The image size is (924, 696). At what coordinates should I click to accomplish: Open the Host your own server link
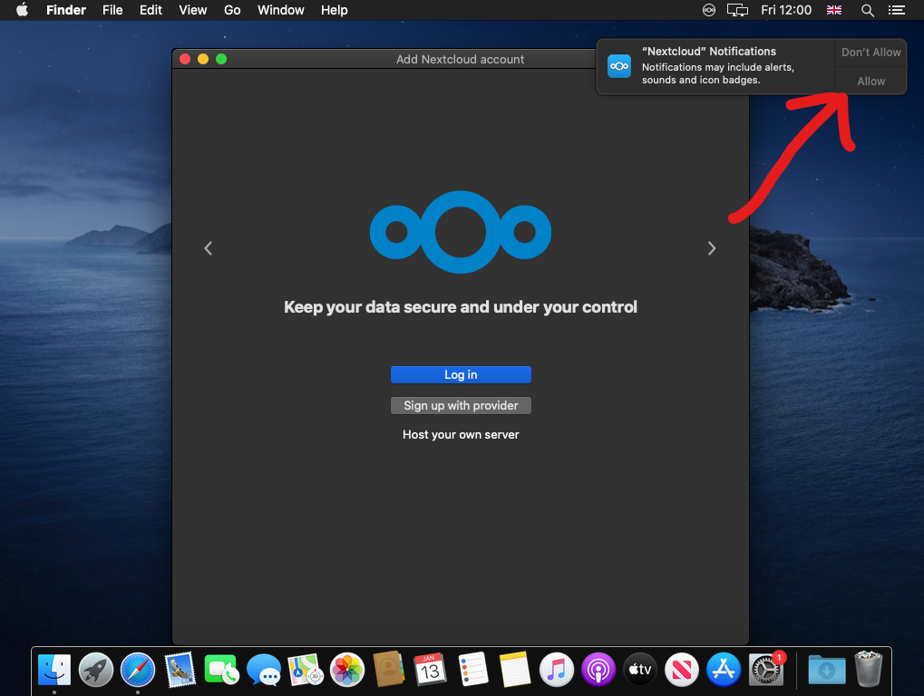461,435
